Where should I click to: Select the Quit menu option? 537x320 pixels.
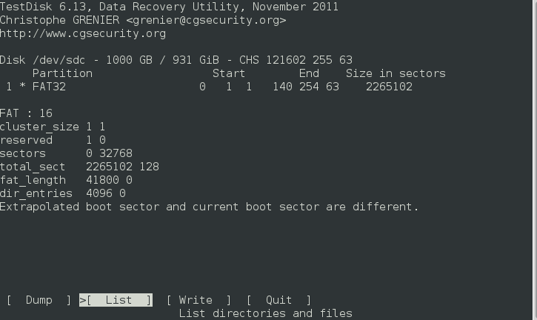coord(278,300)
